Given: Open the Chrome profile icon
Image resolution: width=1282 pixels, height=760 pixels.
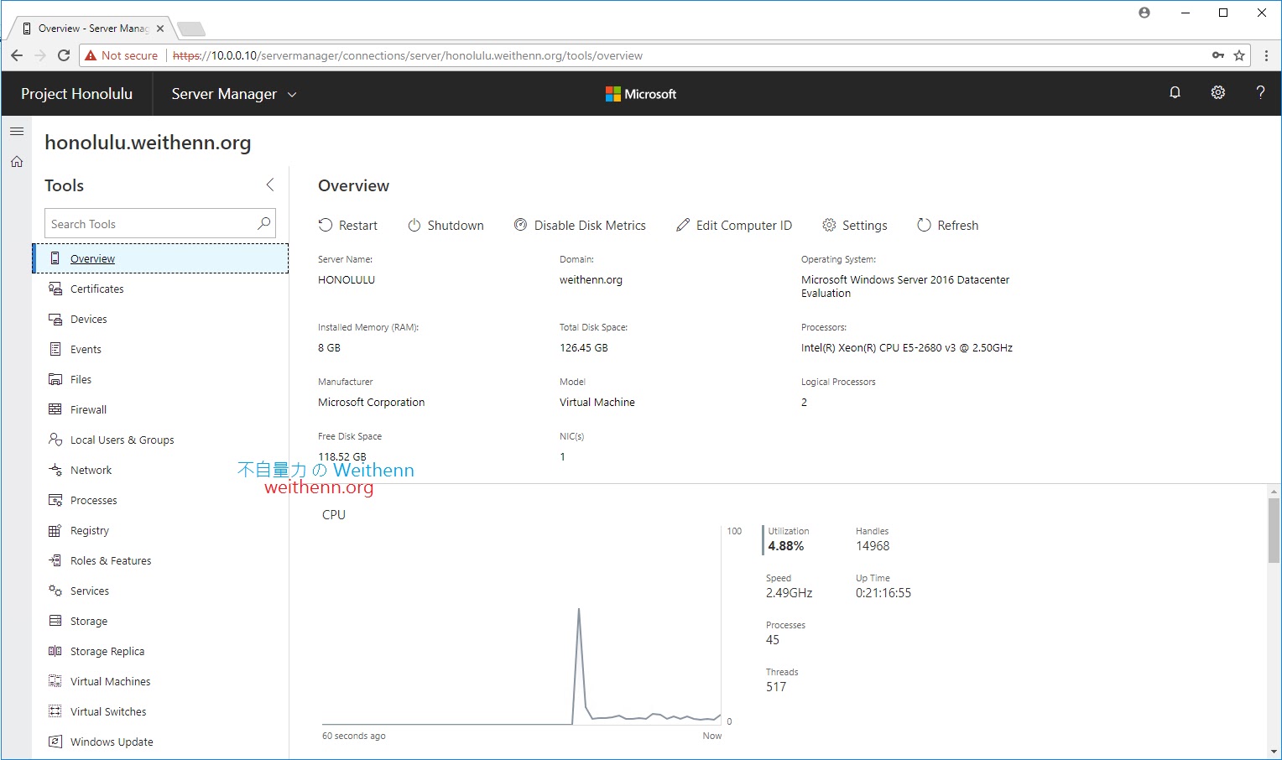Looking at the screenshot, I should tap(1144, 13).
